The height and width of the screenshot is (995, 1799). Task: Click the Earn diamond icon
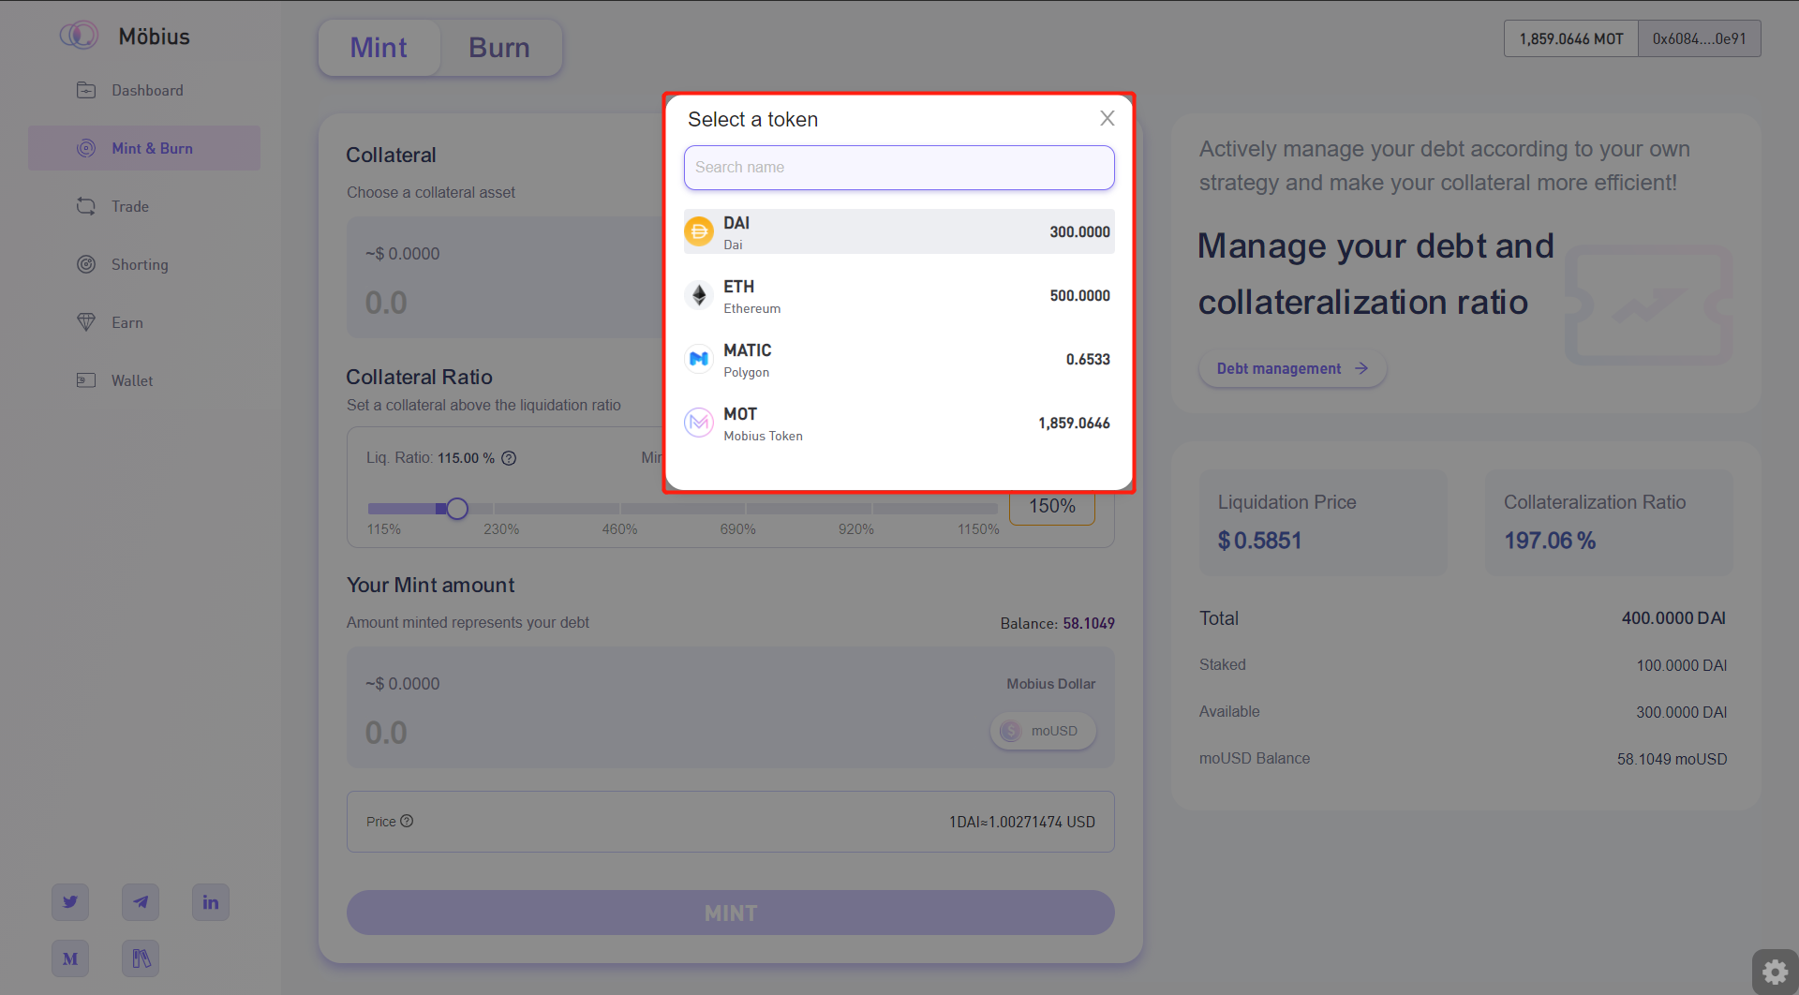86,322
